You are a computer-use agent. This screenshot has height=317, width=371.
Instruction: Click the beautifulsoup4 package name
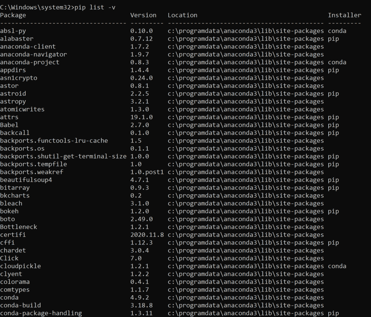(26, 180)
